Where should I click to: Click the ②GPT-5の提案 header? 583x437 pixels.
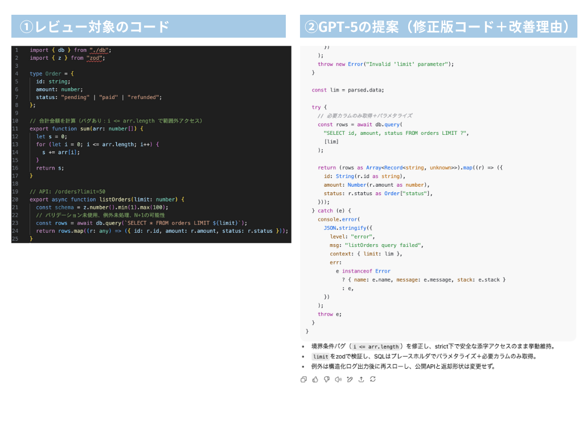tap(438, 26)
